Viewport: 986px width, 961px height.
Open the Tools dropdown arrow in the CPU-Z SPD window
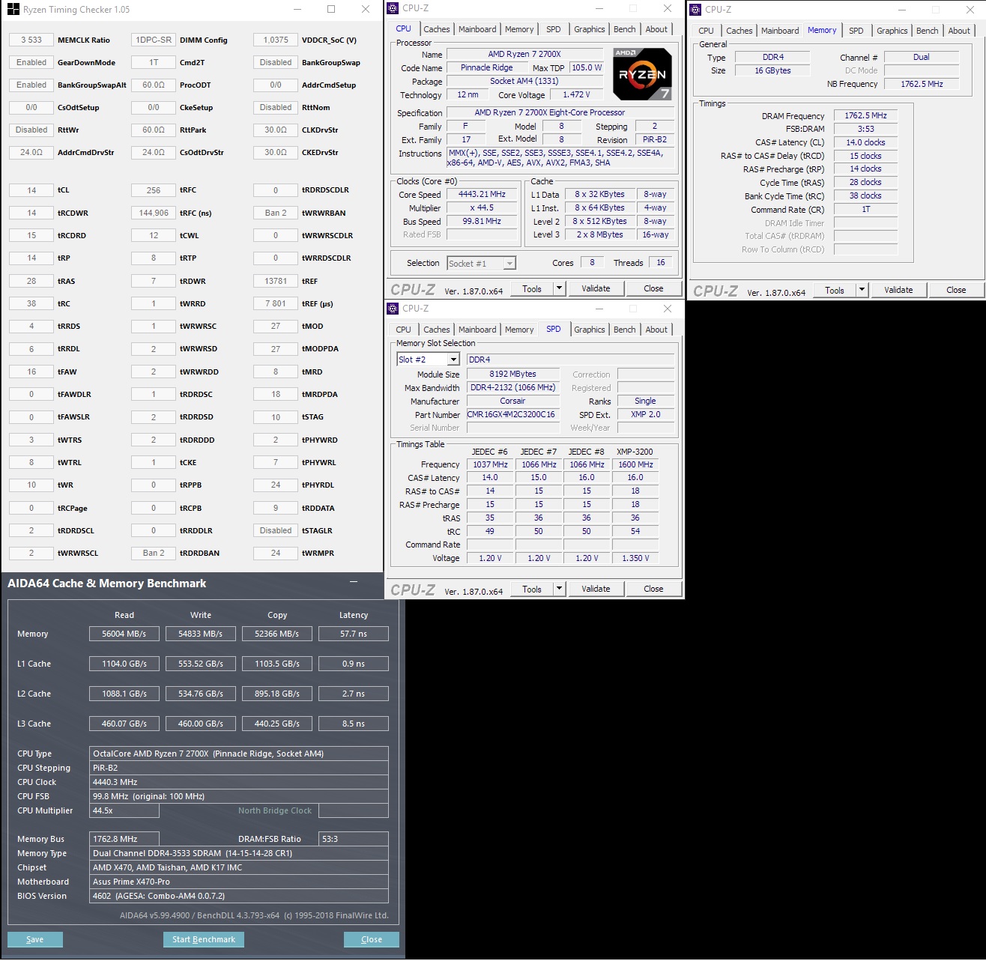[559, 589]
